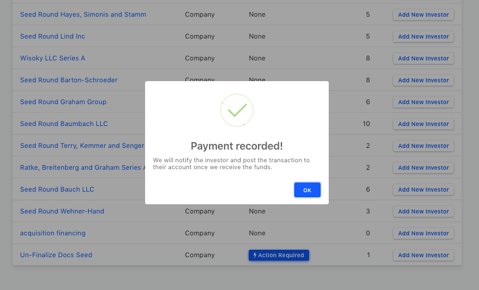Click investor count 10 for Baumbach LLC
479x290 pixels.
click(366, 124)
